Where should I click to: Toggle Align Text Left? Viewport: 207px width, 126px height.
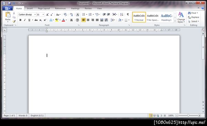(x=83, y=20)
